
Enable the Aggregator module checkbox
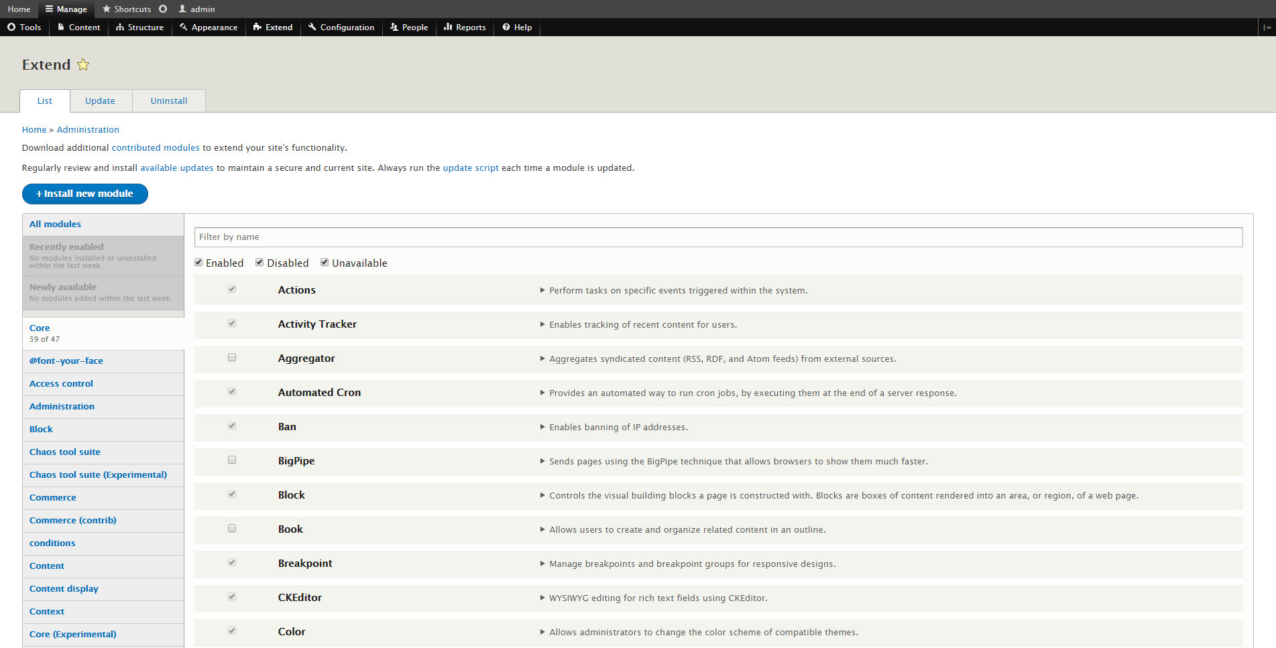tap(232, 358)
